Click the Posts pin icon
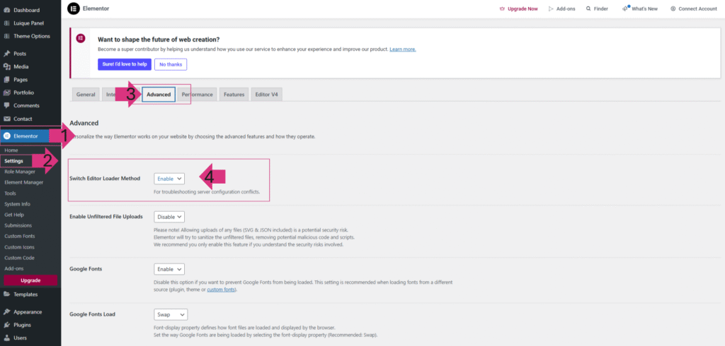Screen dimensions: 725x346 (7, 54)
